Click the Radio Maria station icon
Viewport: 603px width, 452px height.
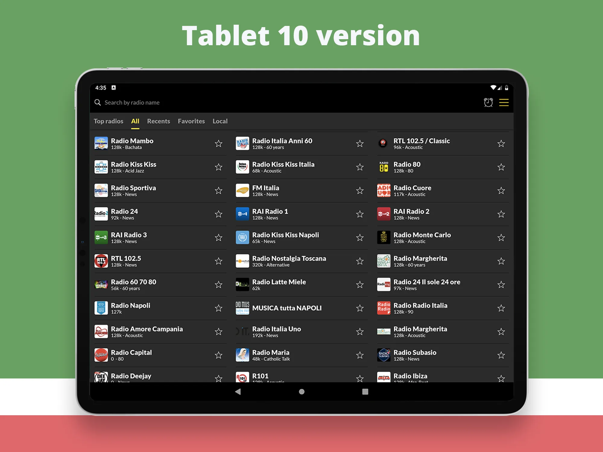(242, 356)
